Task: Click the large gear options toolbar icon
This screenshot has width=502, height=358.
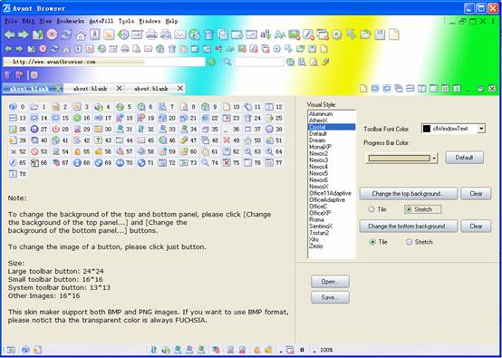Action: (x=337, y=34)
